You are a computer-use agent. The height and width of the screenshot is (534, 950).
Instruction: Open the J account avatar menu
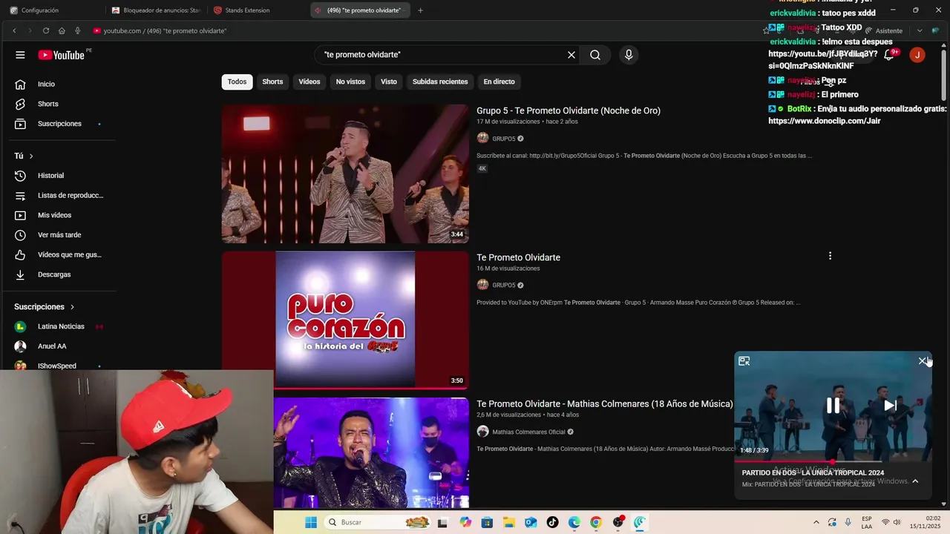click(917, 55)
